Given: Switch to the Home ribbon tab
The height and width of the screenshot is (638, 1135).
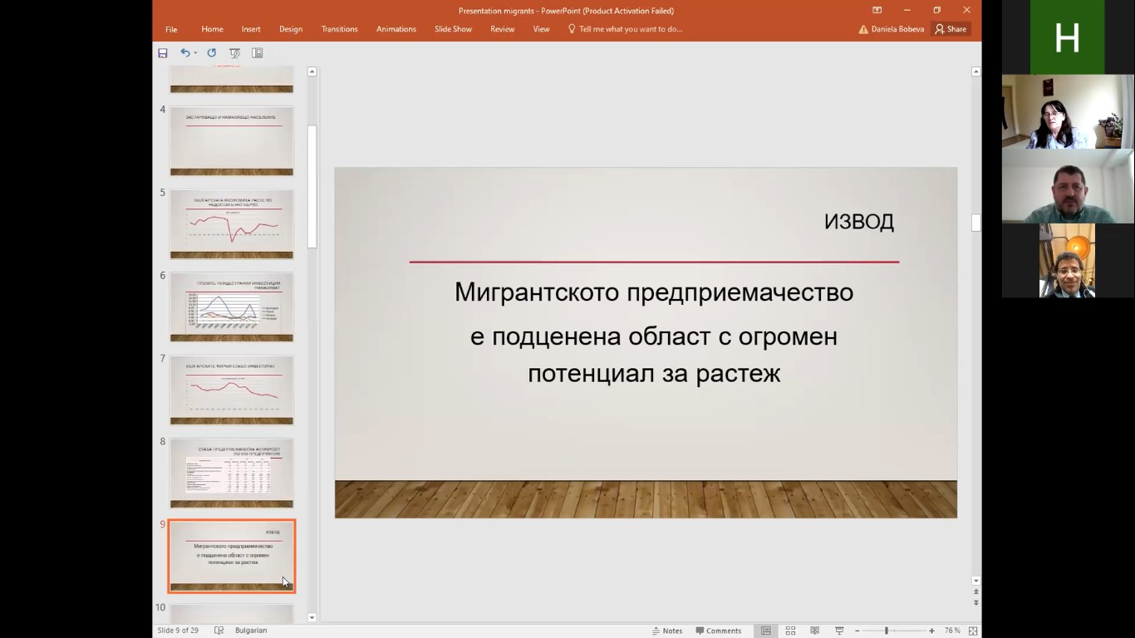Looking at the screenshot, I should point(212,29).
